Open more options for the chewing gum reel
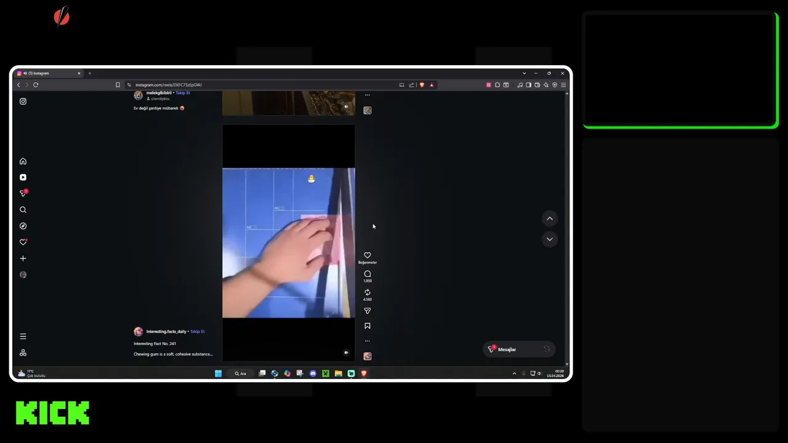This screenshot has height=443, width=788. 368,341
